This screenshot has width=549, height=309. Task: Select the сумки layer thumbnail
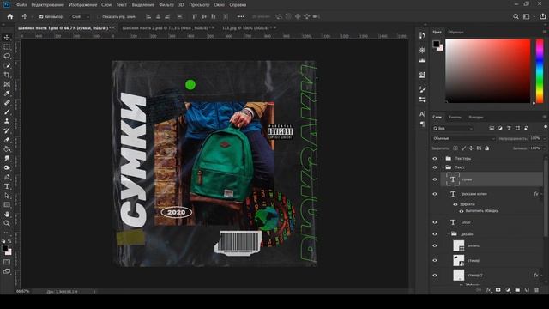pos(453,179)
